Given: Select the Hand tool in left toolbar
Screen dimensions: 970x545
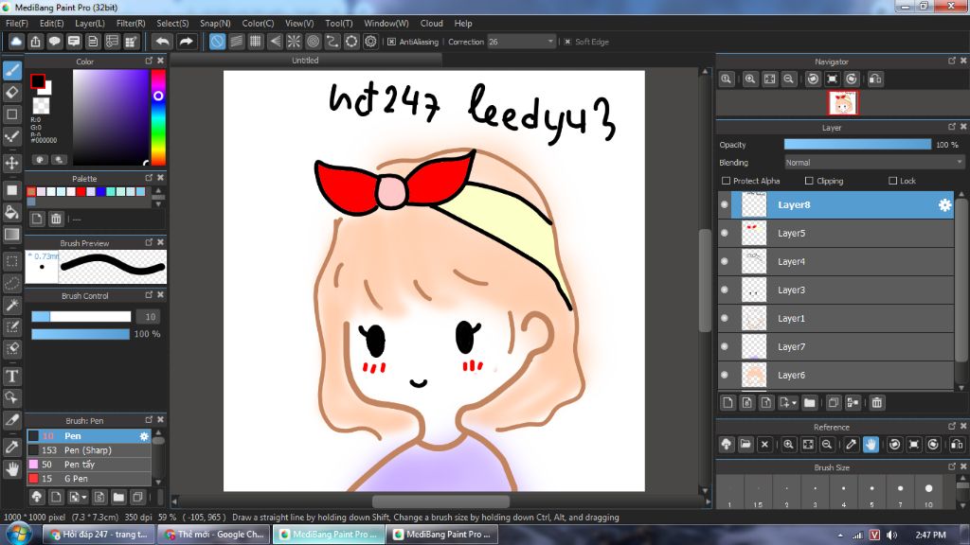Looking at the screenshot, I should pos(12,469).
